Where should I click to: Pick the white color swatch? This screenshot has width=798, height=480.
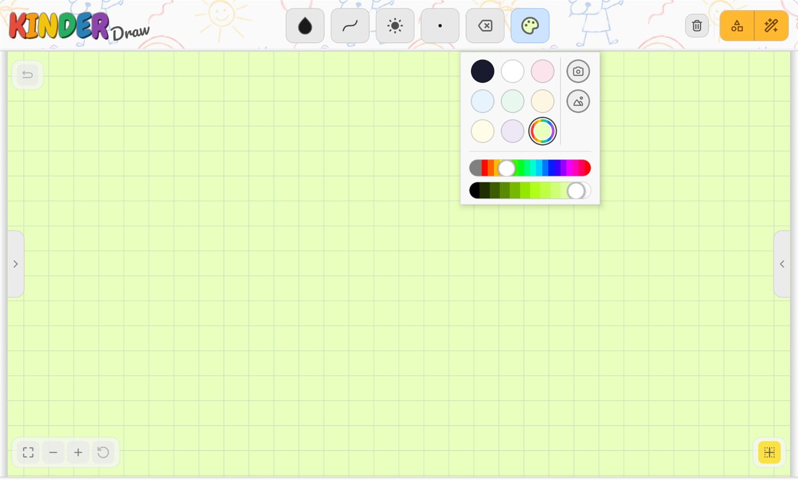point(512,71)
